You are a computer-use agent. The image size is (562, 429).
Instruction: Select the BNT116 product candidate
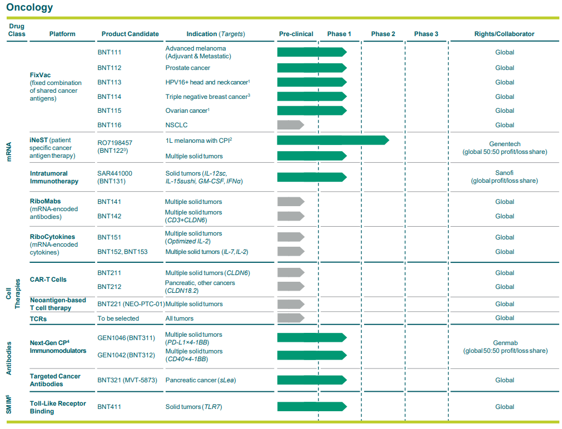click(110, 125)
